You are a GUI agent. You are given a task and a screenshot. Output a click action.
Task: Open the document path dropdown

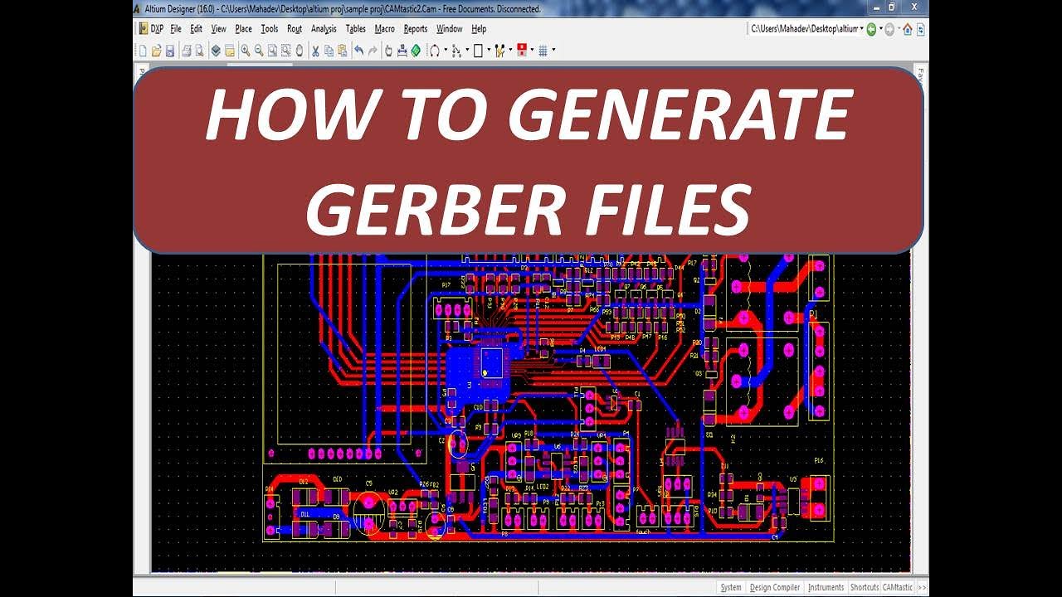[x=862, y=29]
